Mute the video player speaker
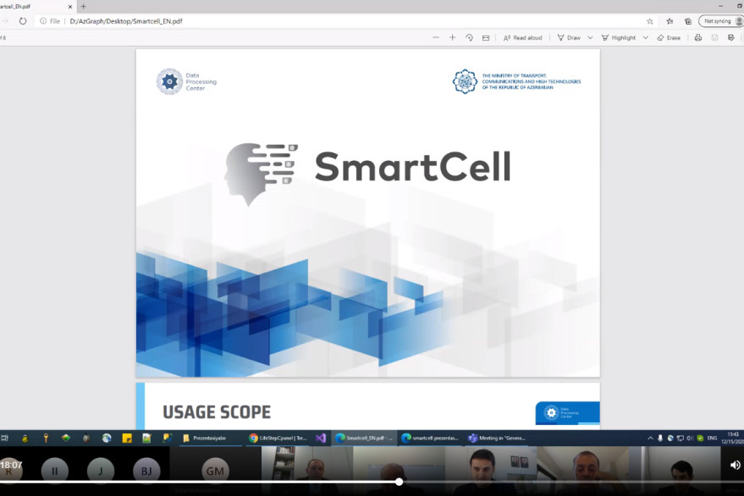 [735, 466]
